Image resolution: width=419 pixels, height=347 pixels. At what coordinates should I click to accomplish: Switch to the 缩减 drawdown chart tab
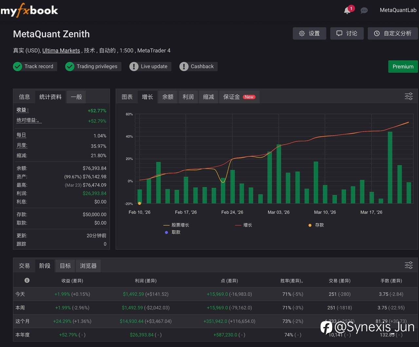point(209,97)
